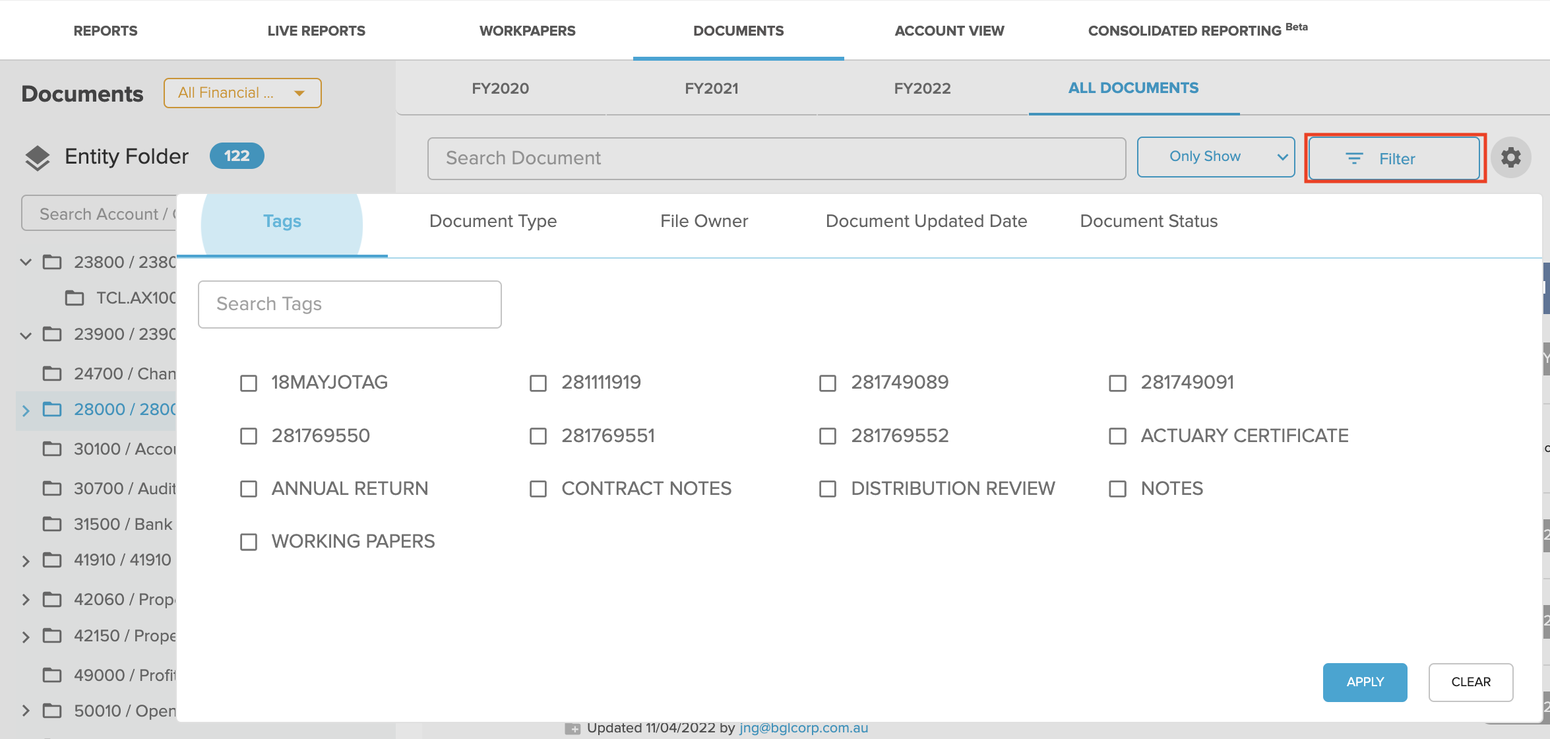
Task: Tick the 281111919 tag checkbox
Action: point(538,383)
